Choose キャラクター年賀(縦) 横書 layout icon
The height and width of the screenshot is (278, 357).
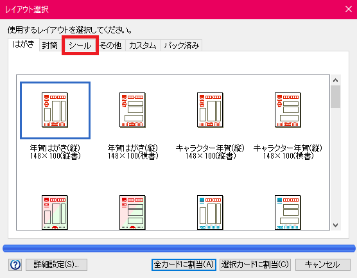pos(288,110)
